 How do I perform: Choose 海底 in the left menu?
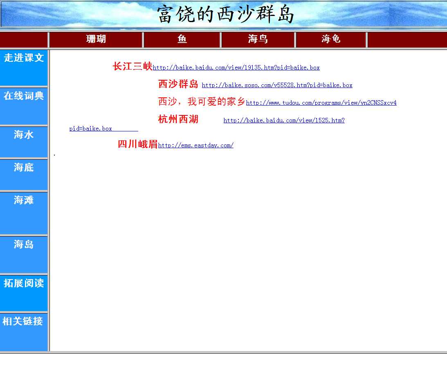click(x=24, y=167)
